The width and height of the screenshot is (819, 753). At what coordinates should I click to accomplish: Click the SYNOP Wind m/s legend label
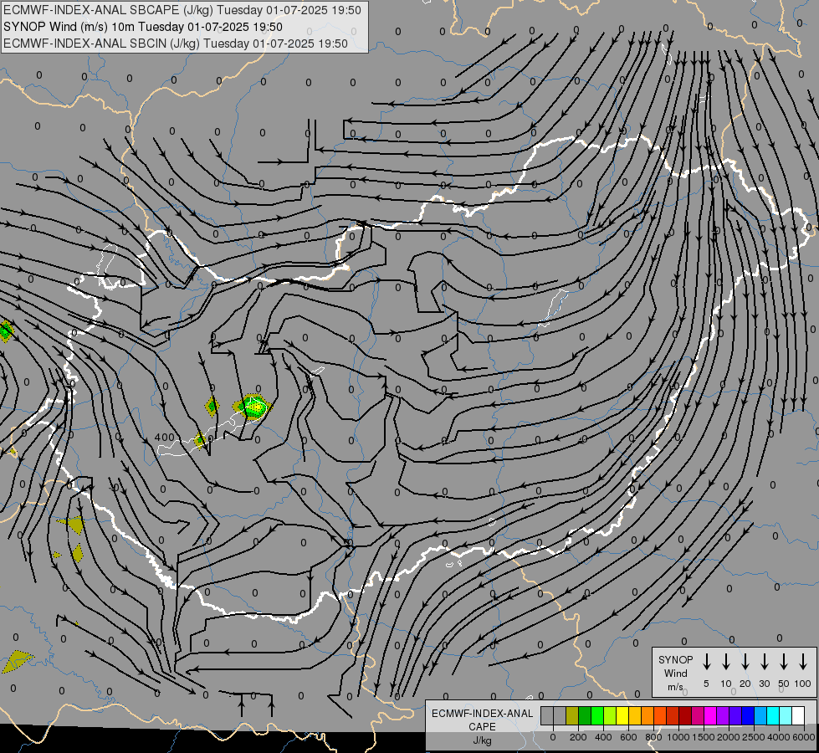[675, 673]
